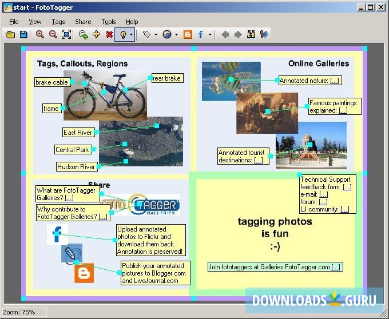Expand the tag tool dropdown arrow
389x319 pixels.
point(156,34)
